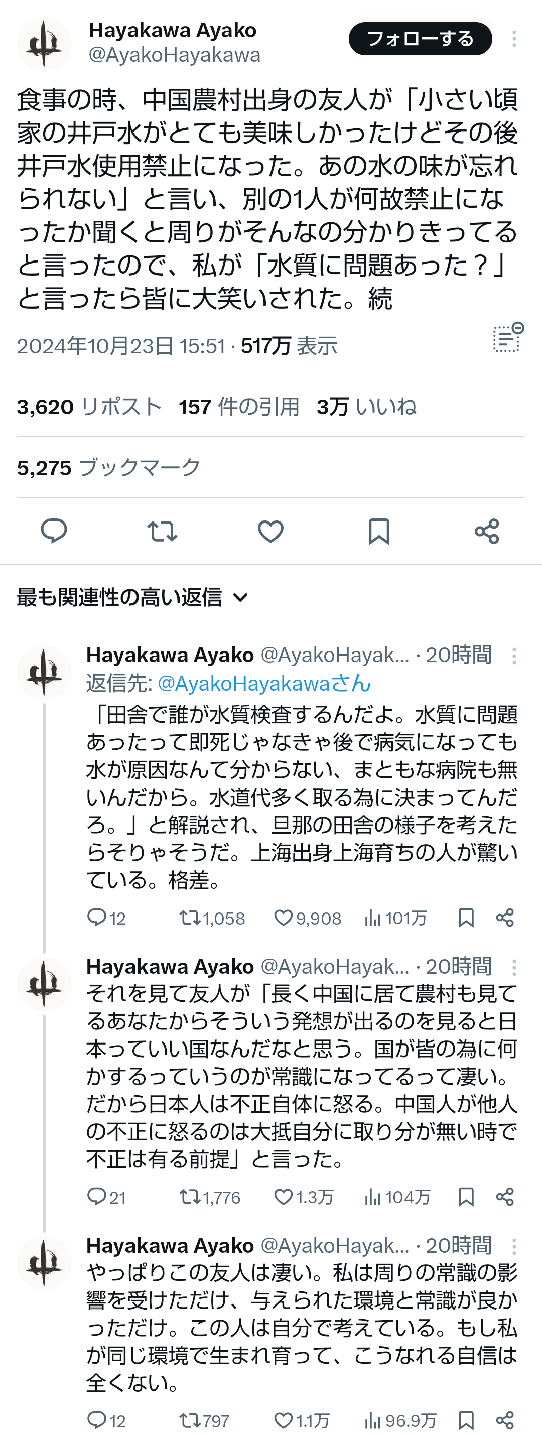Click the profile avatar at the top
Image resolution: width=542 pixels, height=1436 pixels.
(x=44, y=44)
